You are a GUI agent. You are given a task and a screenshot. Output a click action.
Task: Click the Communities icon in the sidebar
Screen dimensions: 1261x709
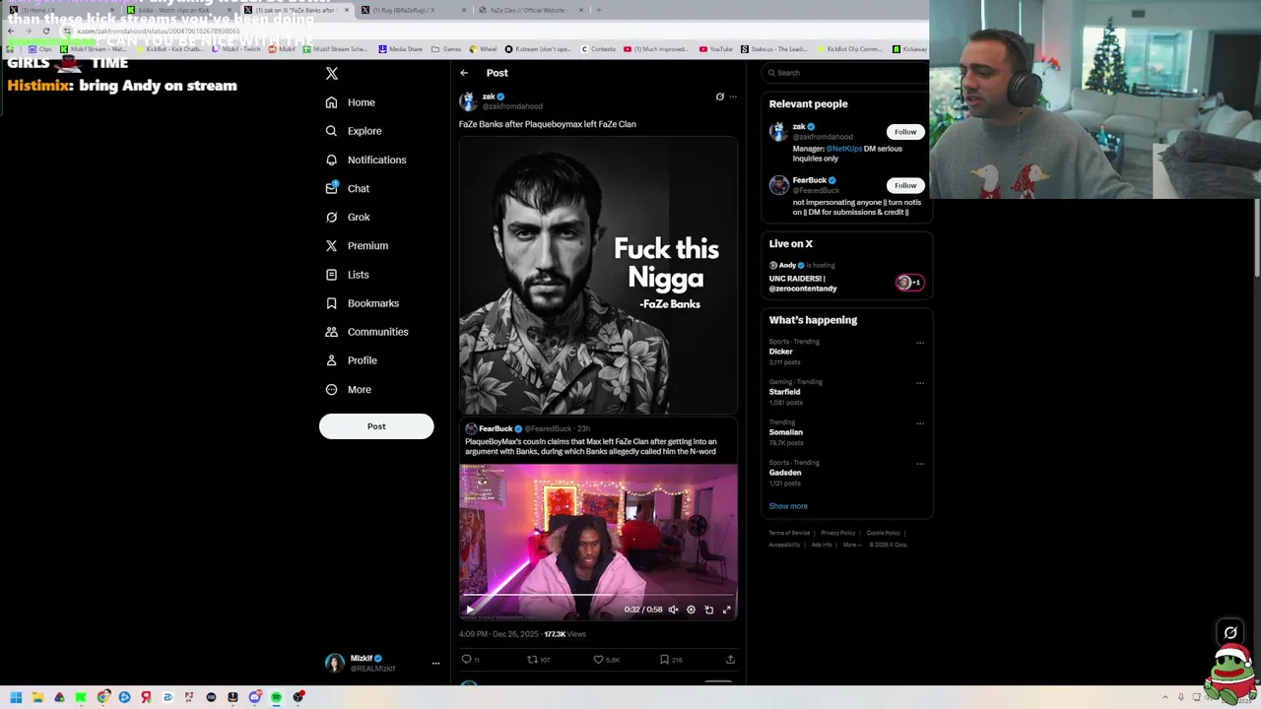coord(332,332)
